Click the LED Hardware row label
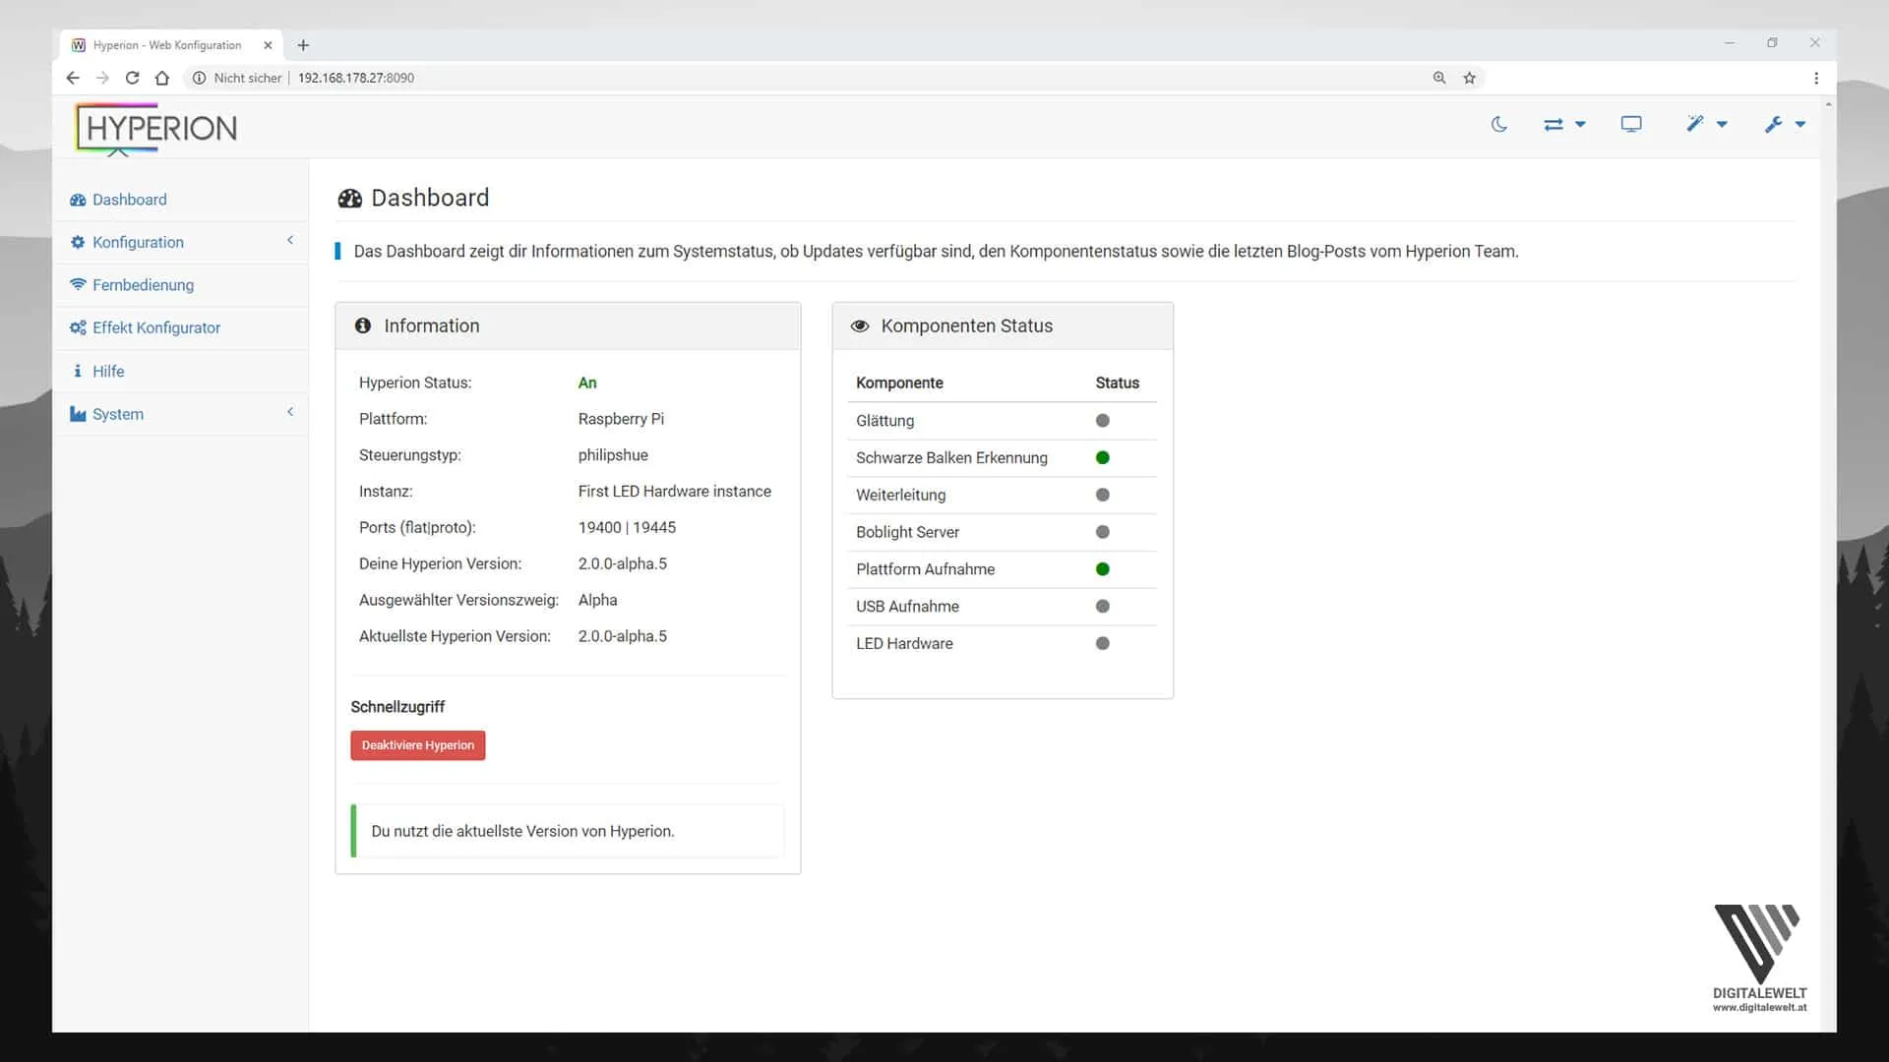This screenshot has height=1062, width=1889. (x=904, y=644)
